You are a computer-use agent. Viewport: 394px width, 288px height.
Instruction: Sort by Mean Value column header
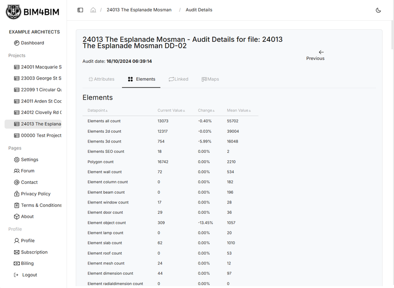(x=239, y=111)
